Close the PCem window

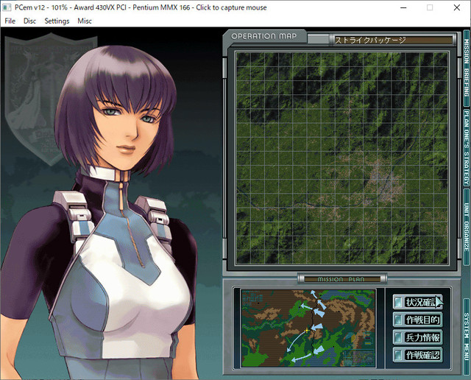coord(456,7)
